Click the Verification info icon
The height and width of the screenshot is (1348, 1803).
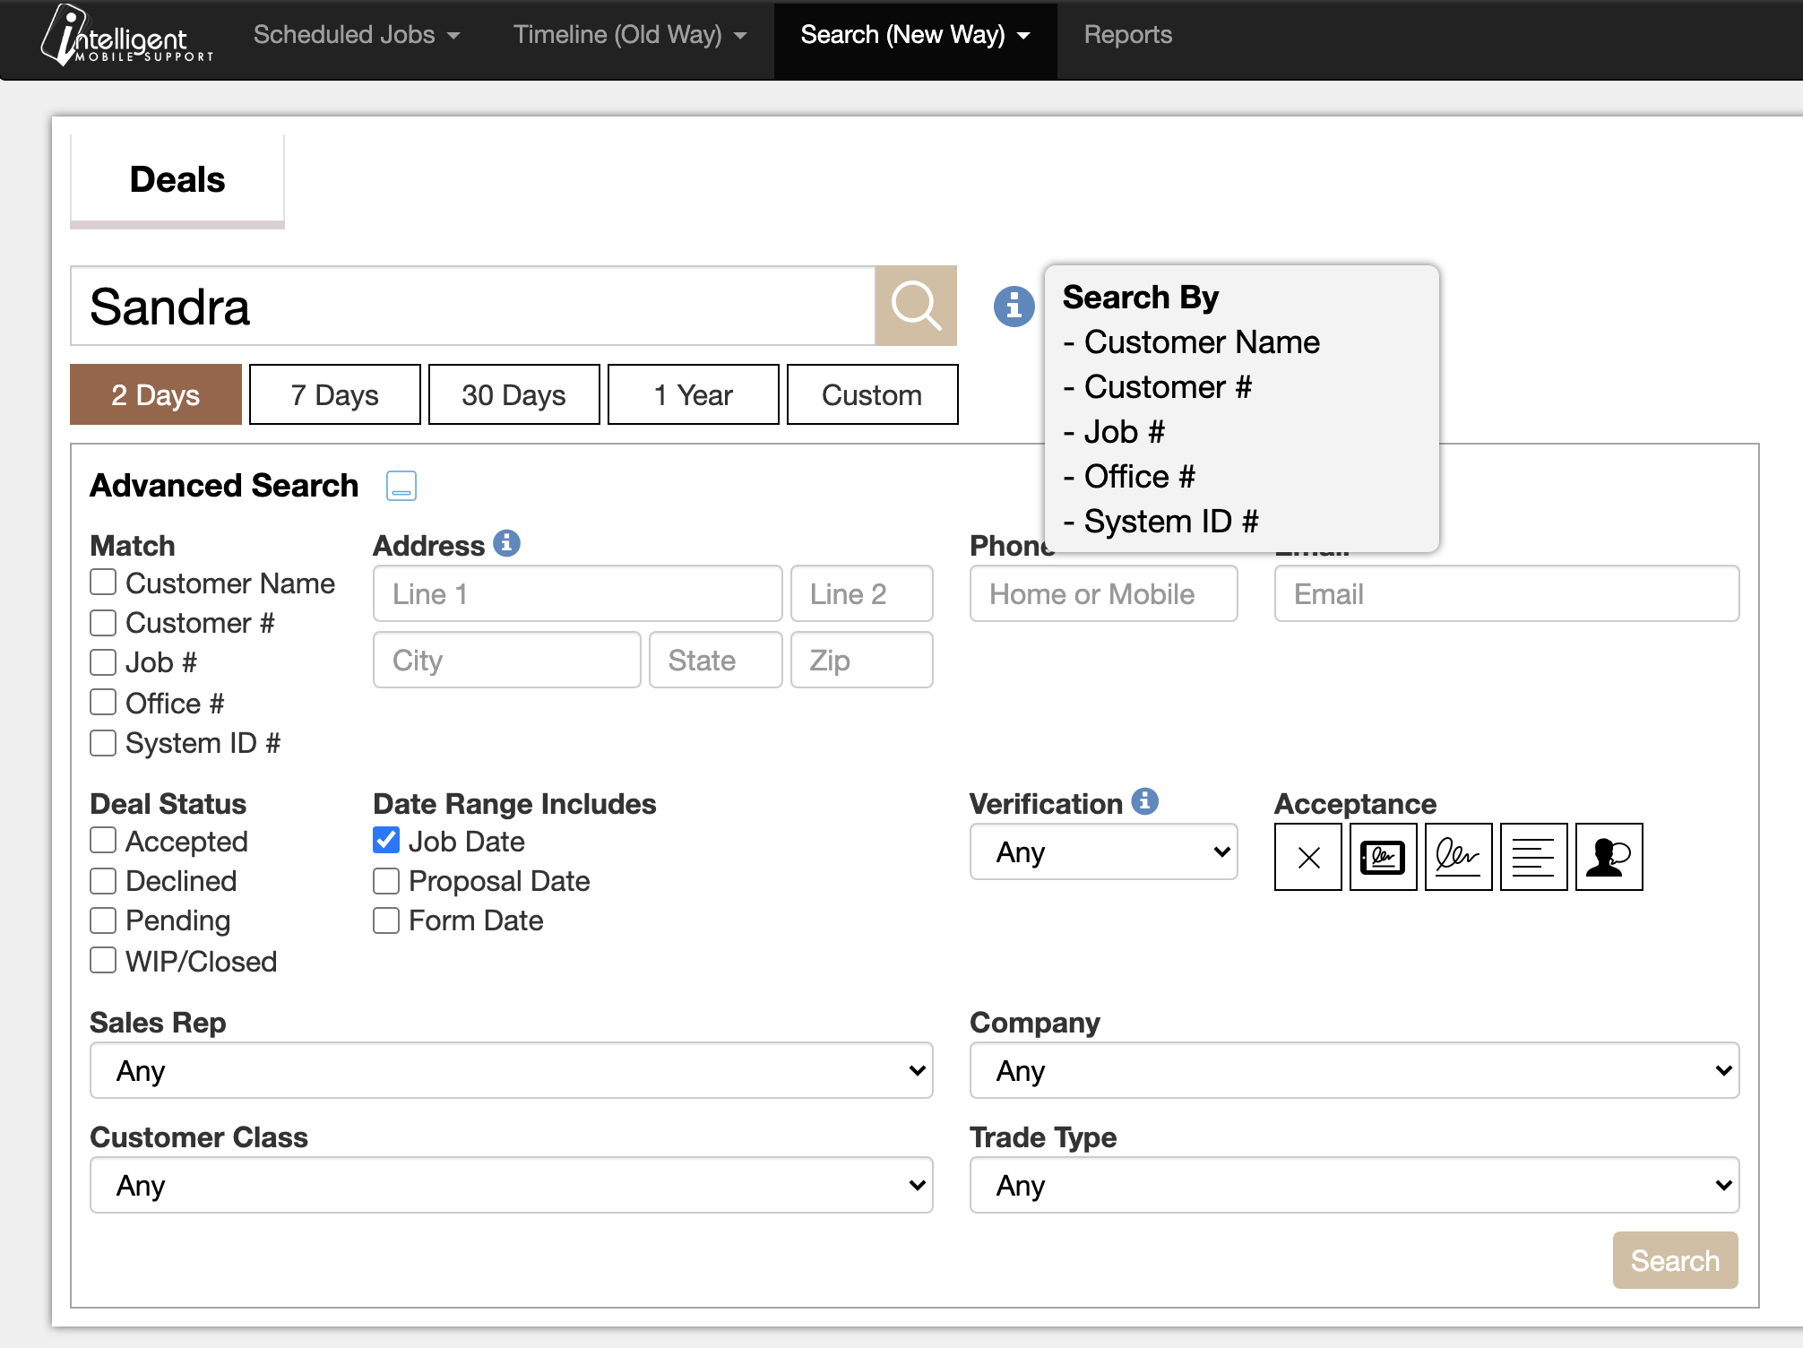click(x=1144, y=801)
